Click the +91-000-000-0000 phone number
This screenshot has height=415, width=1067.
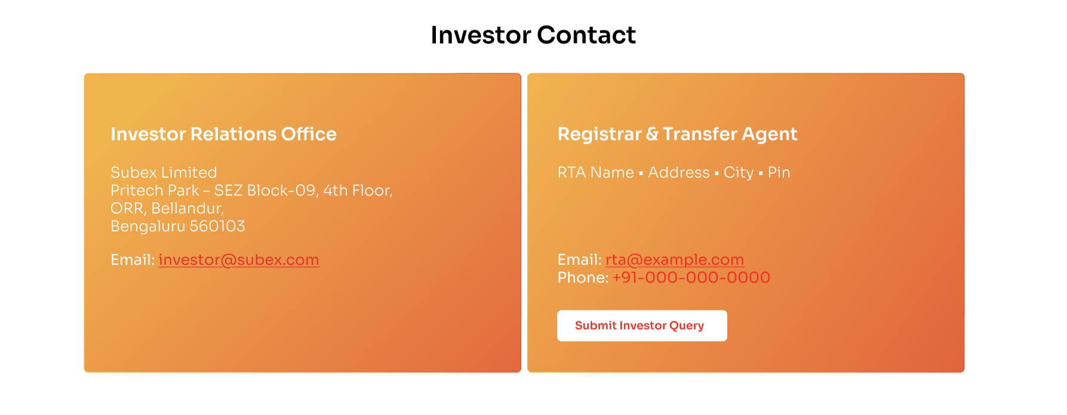(691, 278)
